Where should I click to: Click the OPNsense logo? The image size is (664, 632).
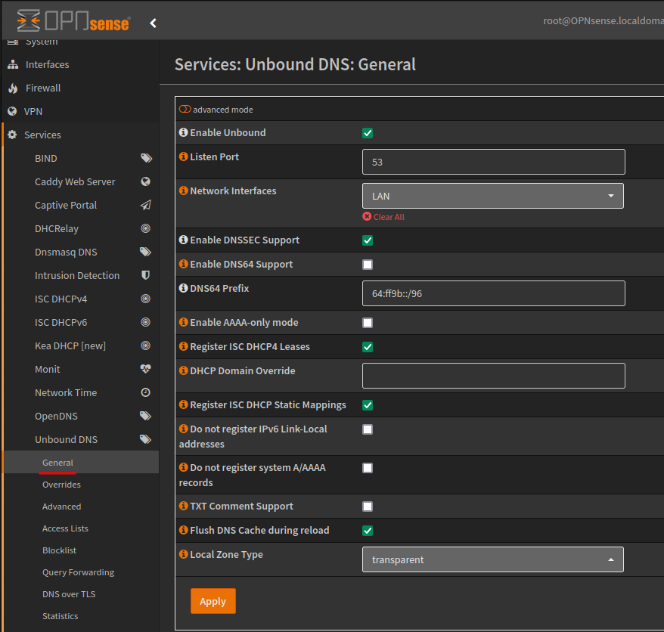point(73,20)
